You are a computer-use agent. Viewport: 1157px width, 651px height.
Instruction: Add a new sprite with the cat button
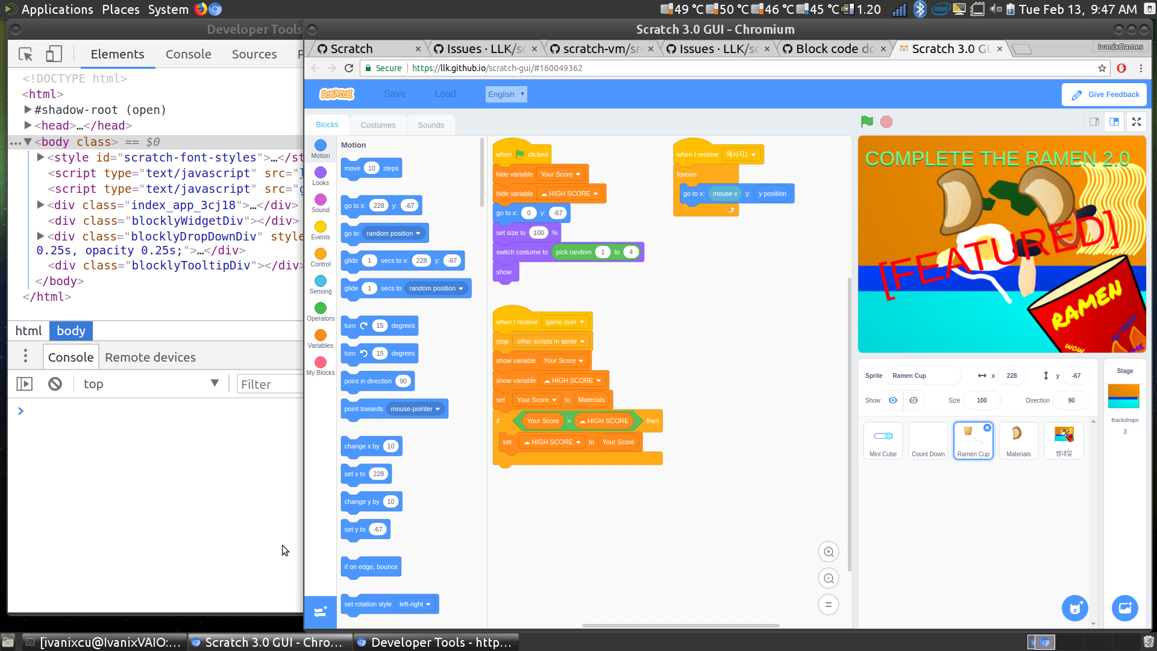1075,608
